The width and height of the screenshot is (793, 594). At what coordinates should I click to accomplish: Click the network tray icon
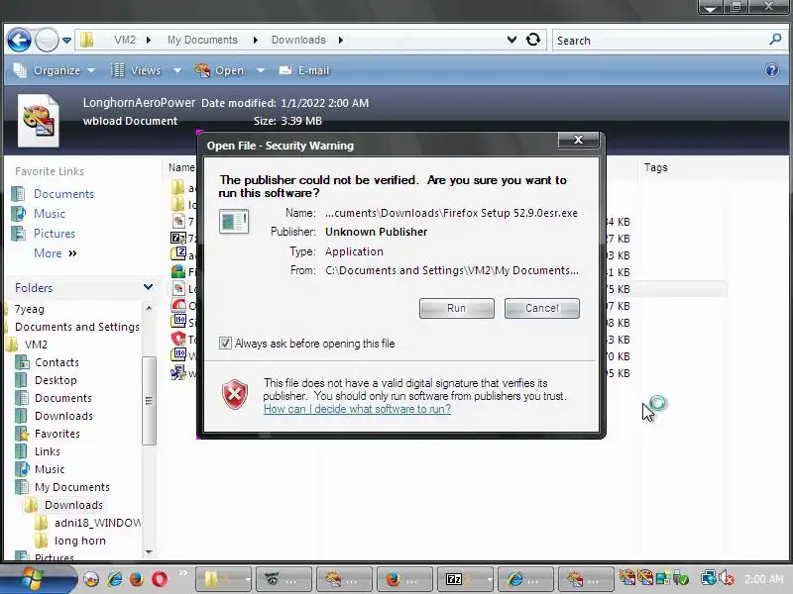[708, 578]
